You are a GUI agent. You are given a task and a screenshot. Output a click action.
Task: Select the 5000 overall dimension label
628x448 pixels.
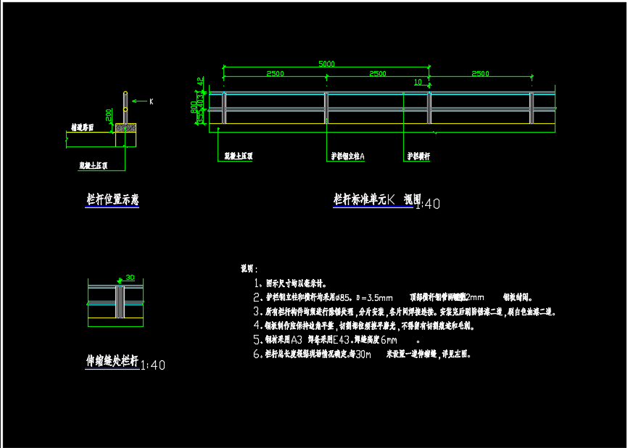[x=326, y=64]
